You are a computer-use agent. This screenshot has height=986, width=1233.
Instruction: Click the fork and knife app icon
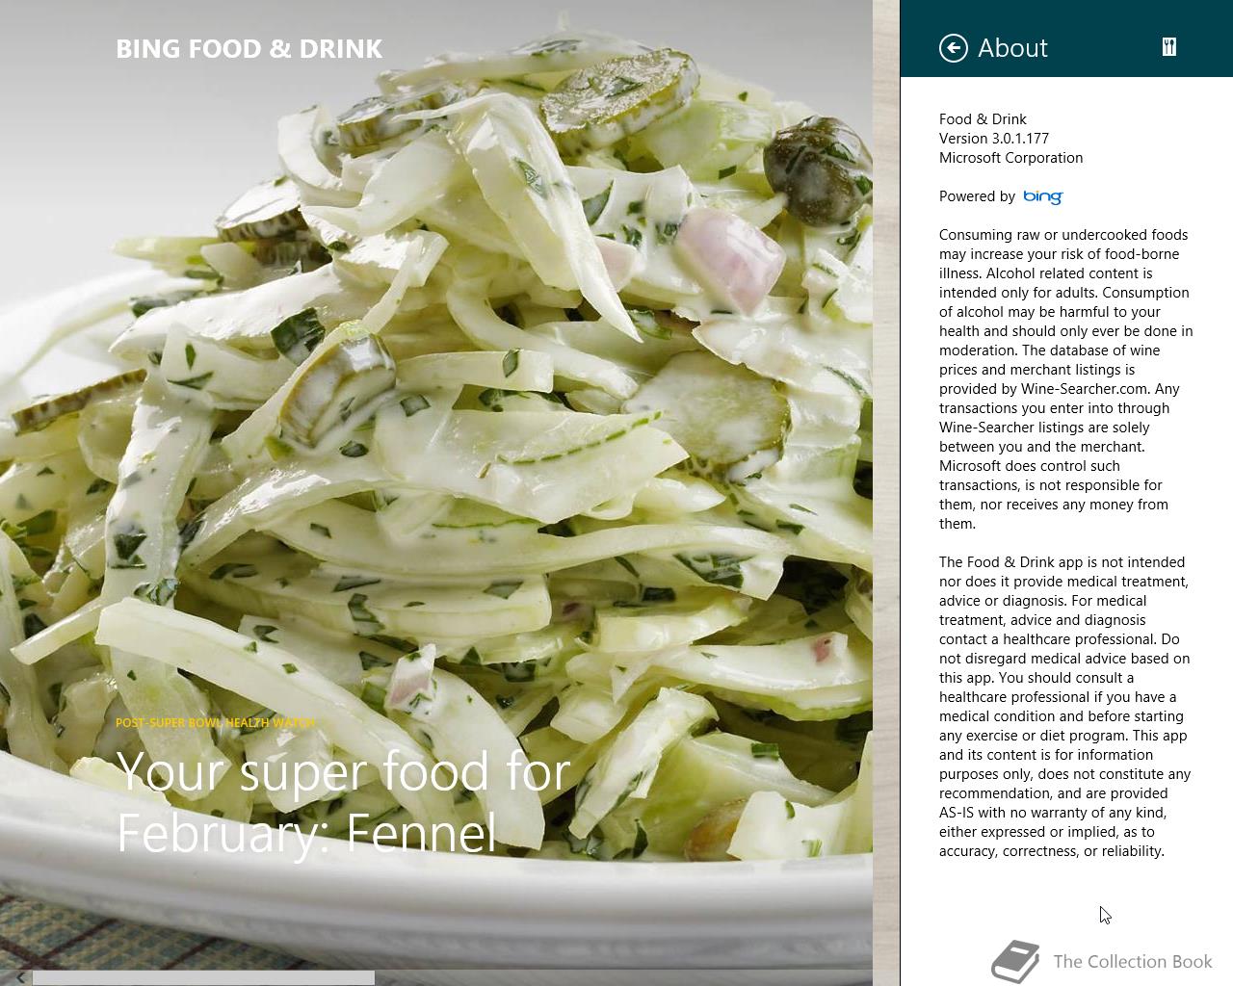pyautogui.click(x=1169, y=47)
